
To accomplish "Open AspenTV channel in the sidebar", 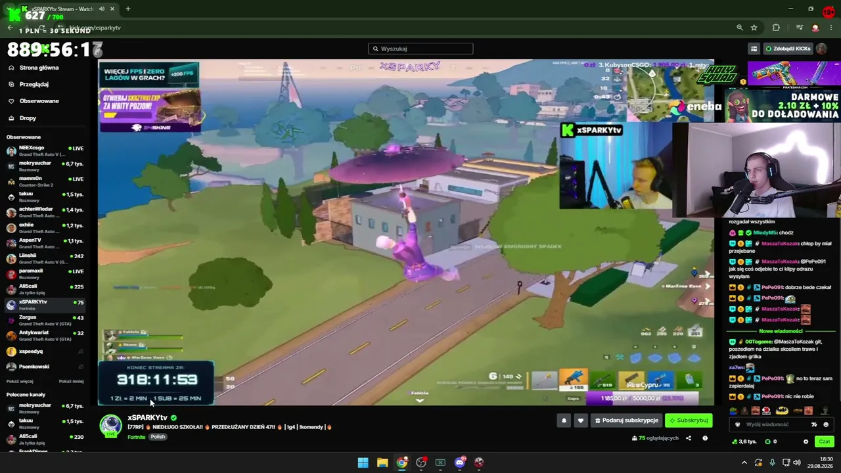I will [45, 242].
